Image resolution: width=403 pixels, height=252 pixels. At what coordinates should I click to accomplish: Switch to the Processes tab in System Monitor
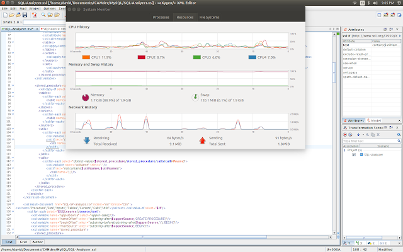pos(161,17)
